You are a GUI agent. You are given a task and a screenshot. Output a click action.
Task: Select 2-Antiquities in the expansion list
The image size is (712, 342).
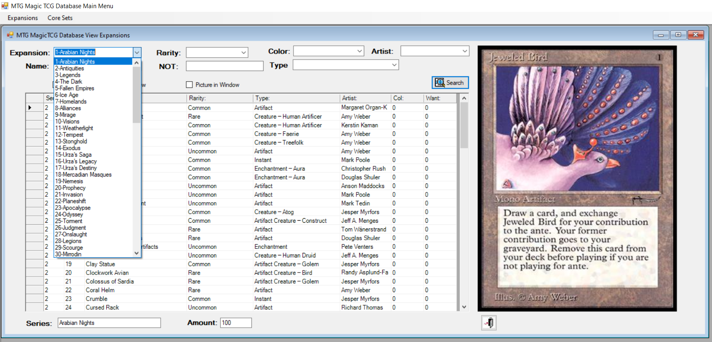pos(94,68)
